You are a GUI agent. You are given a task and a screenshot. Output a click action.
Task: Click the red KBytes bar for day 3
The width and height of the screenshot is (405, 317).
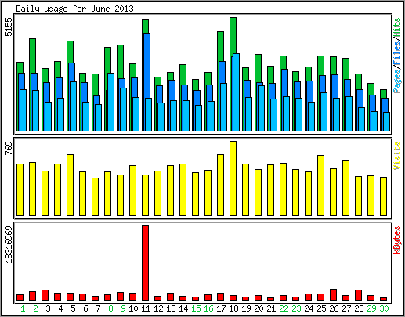point(45,295)
